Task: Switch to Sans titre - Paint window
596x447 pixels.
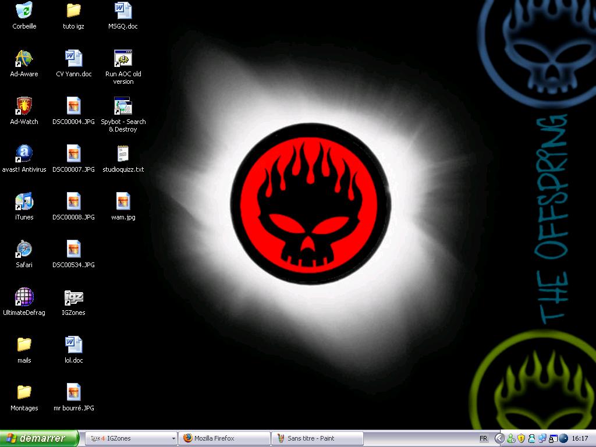Action: [317, 438]
